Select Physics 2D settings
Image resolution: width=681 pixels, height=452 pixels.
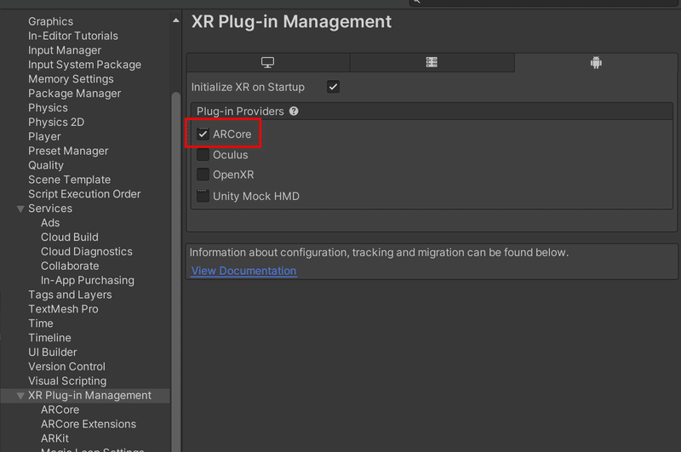[56, 122]
